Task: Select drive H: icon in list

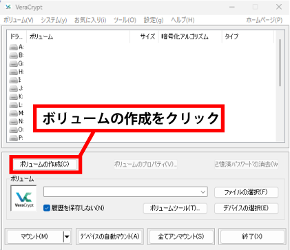Action: pyautogui.click(x=13, y=72)
